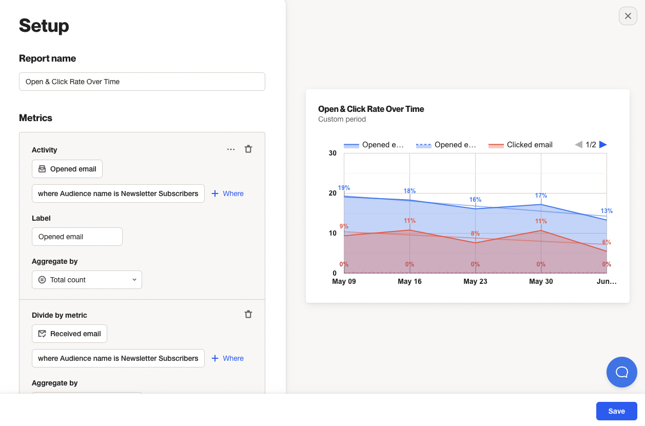This screenshot has height=426, width=645.
Task: Edit the Report name text field
Action: click(x=142, y=82)
